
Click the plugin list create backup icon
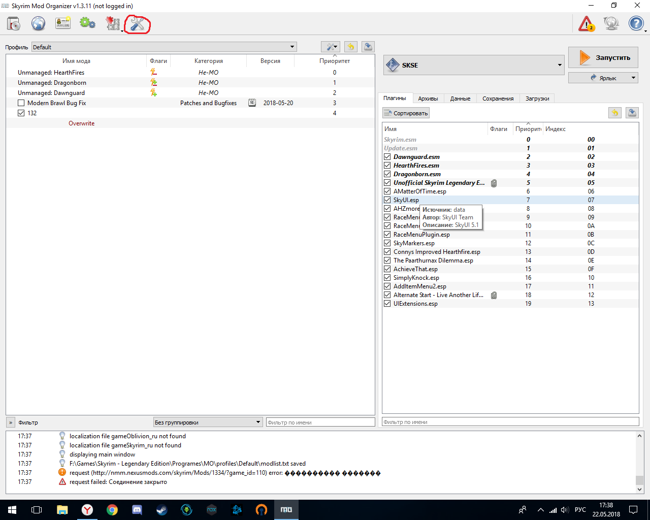tap(632, 113)
